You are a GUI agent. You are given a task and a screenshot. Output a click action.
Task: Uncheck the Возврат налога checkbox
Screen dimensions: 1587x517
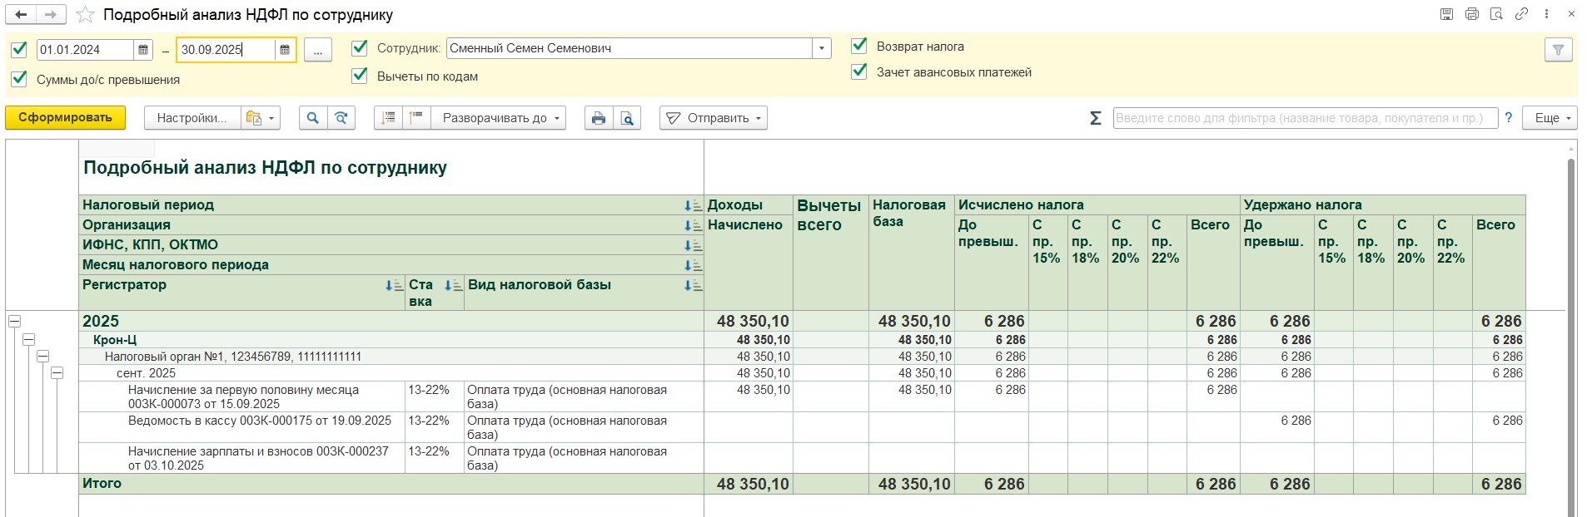pos(859,47)
